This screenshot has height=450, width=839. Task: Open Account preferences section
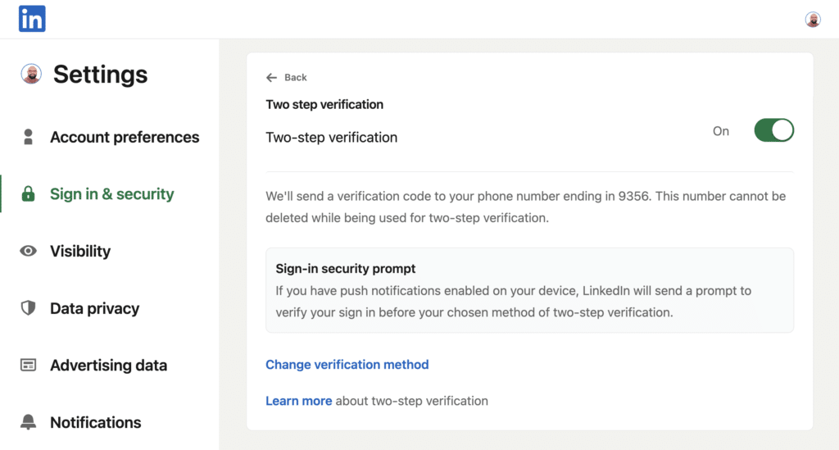[x=125, y=137]
